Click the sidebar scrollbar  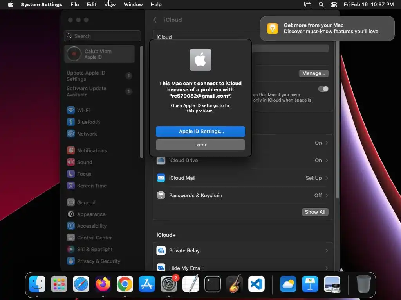141,102
